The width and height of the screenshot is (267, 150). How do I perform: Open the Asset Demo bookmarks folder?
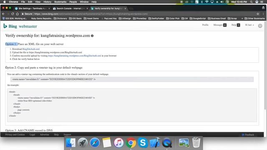(x=91, y=18)
